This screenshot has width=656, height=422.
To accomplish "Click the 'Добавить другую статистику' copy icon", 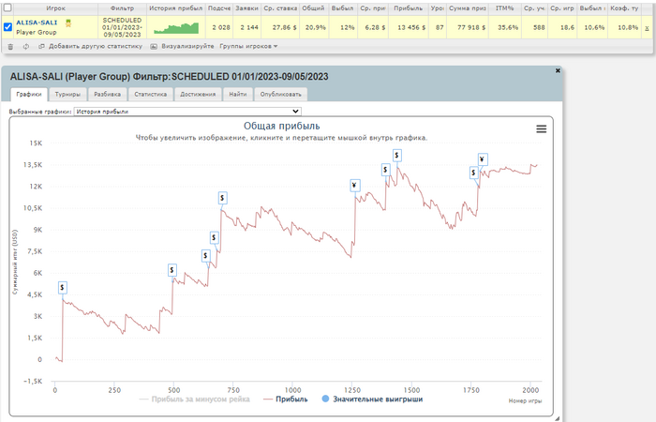I will (x=41, y=47).
